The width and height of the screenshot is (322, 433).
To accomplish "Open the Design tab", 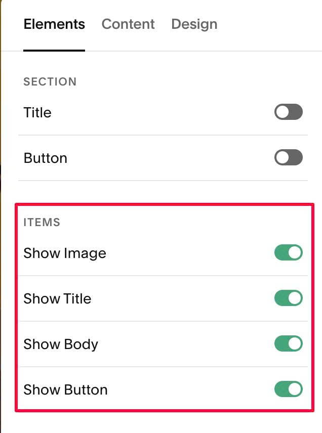I will pyautogui.click(x=194, y=24).
